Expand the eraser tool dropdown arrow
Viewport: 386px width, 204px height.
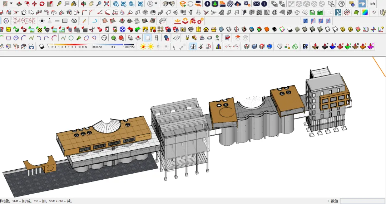point(11,4)
